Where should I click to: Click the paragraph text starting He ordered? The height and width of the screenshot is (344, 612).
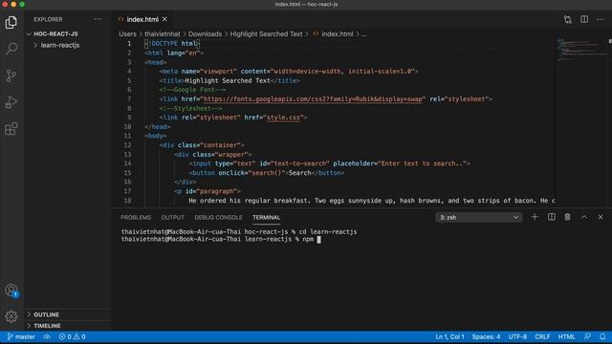click(x=372, y=201)
